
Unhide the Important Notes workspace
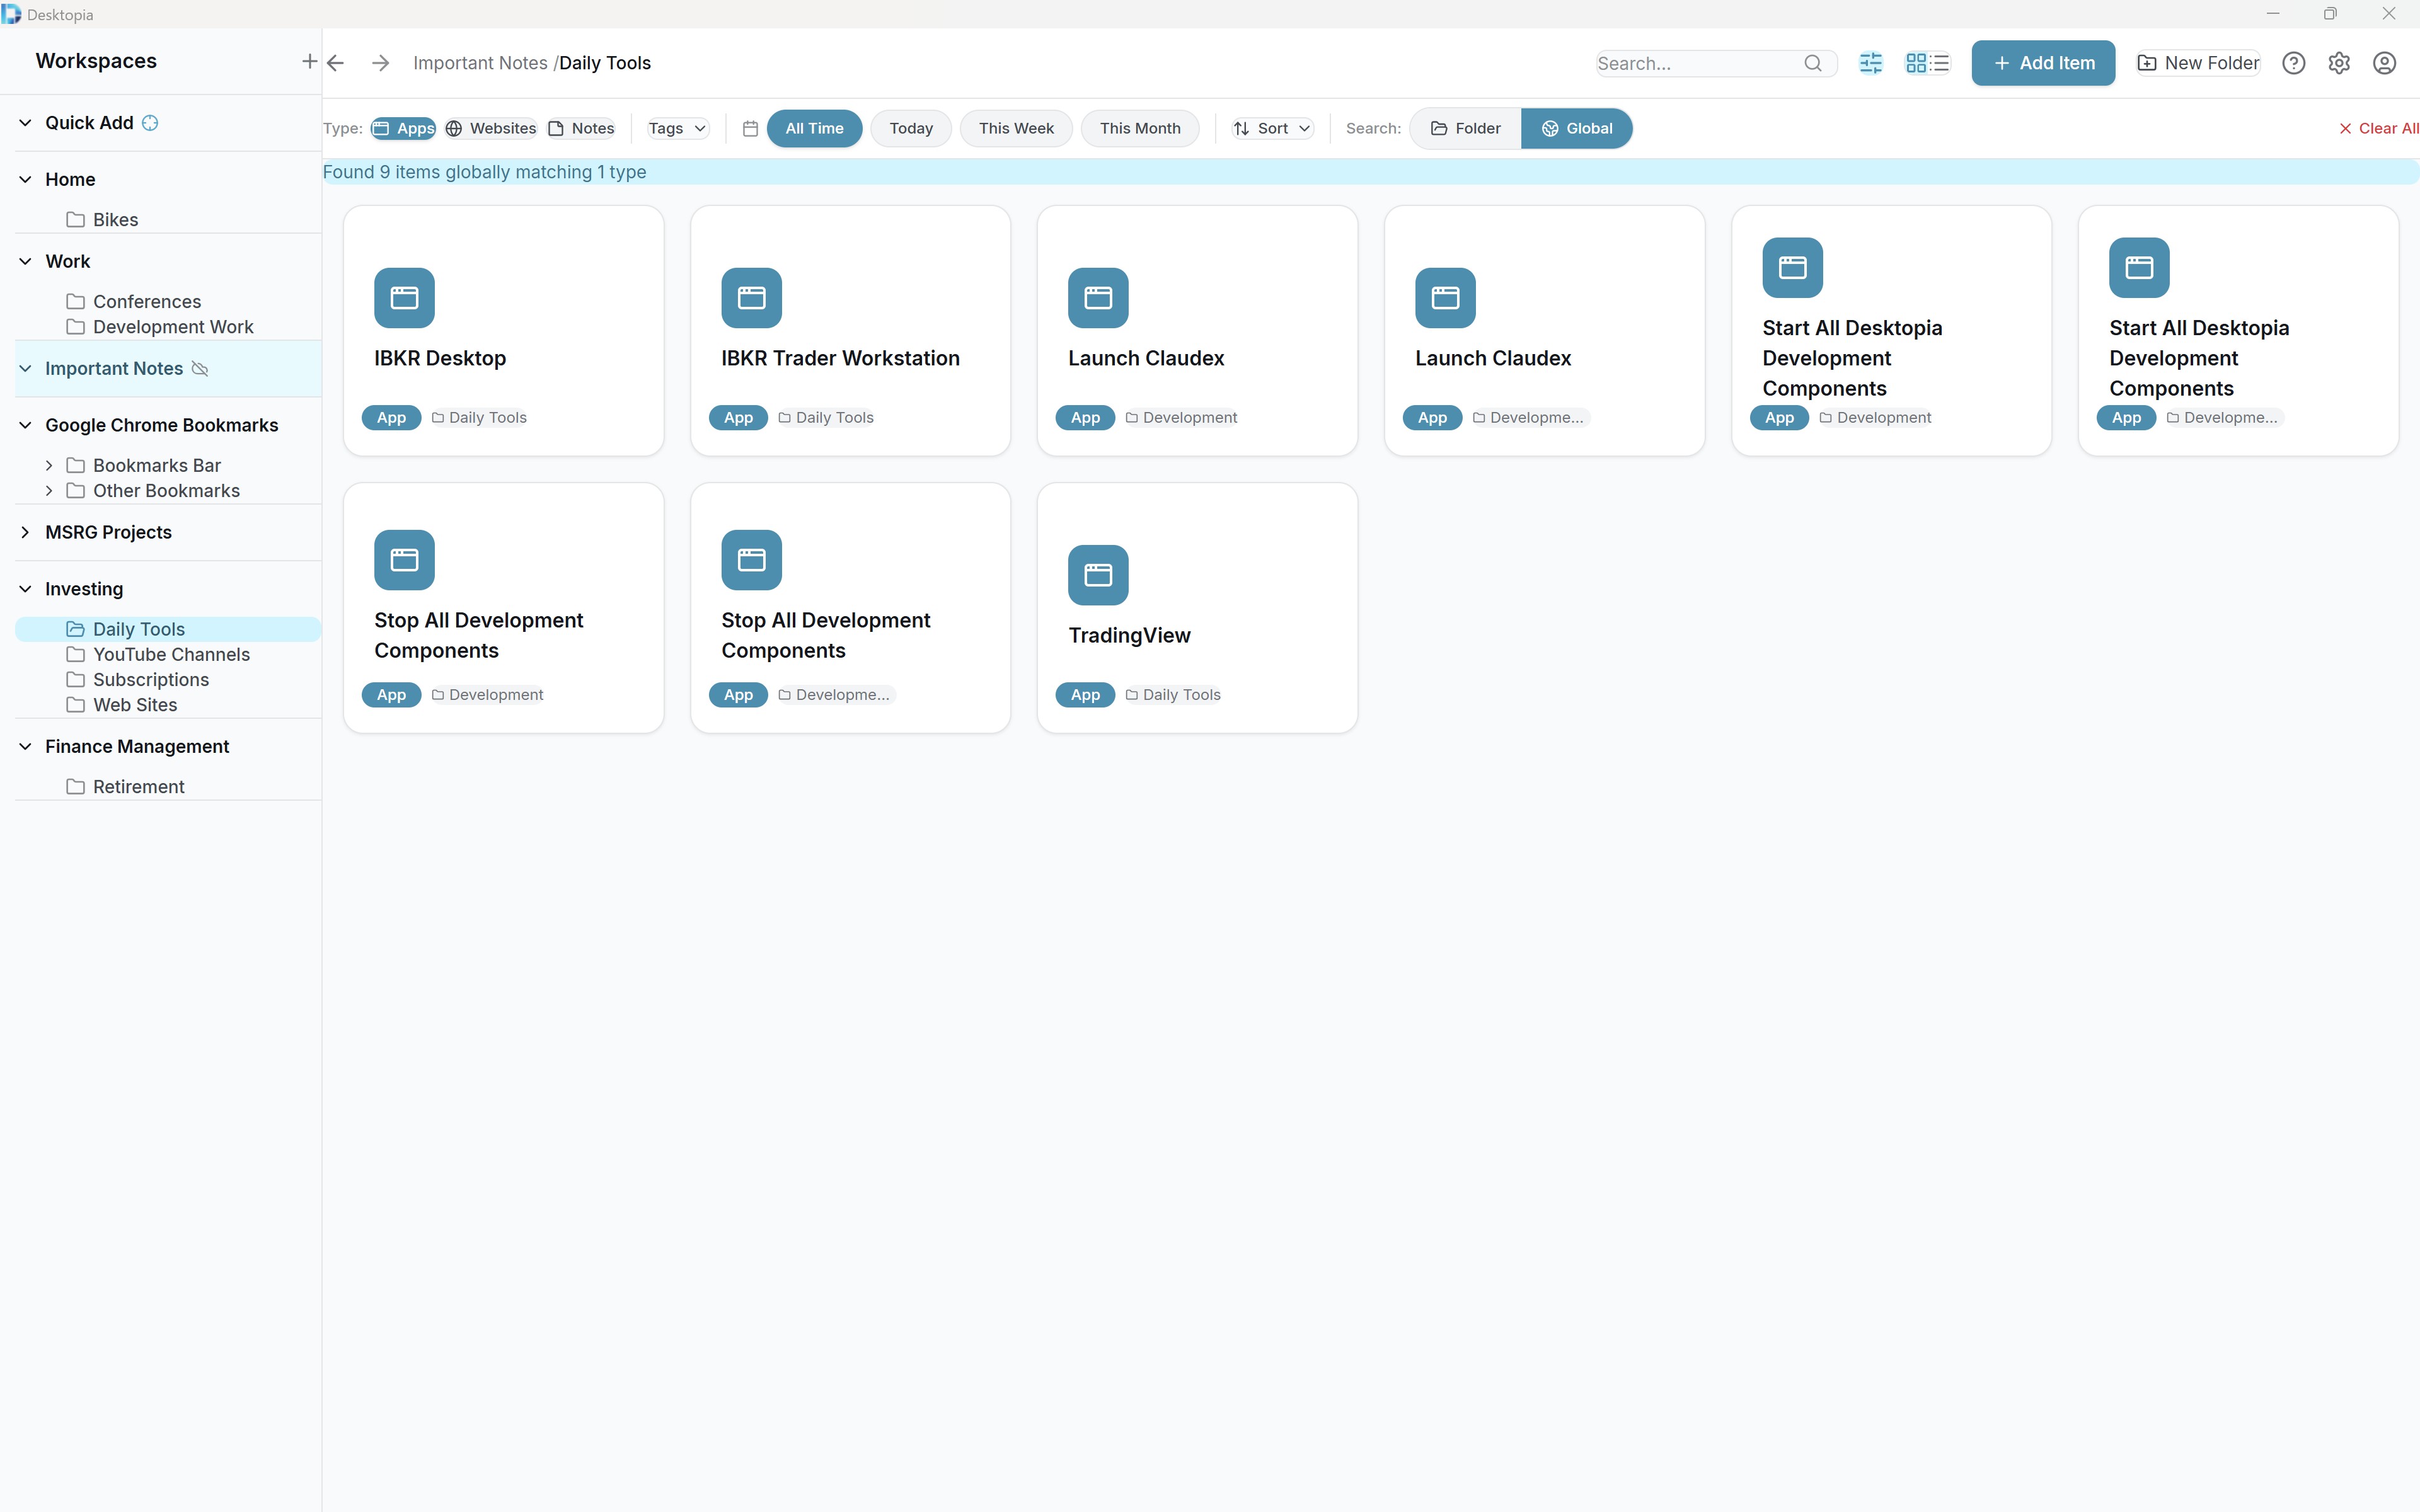point(200,368)
